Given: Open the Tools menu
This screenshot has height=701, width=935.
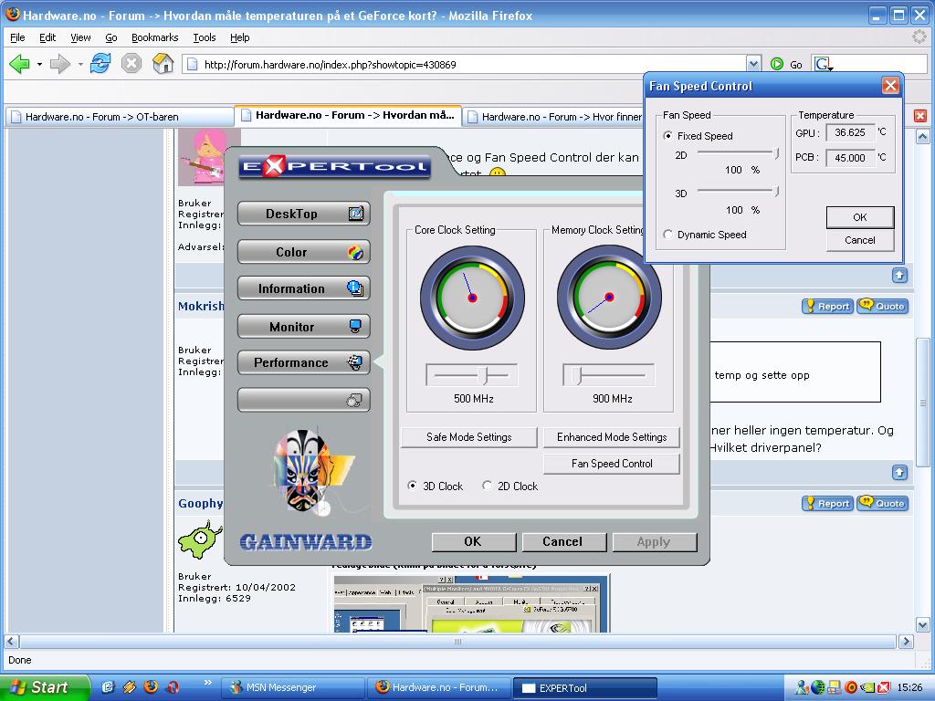Looking at the screenshot, I should (204, 37).
